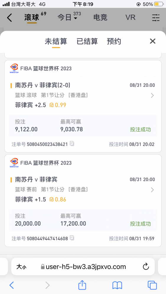Expand the 今日 dropdown arrow
The image size is (166, 294).
pyautogui.click(x=75, y=18)
